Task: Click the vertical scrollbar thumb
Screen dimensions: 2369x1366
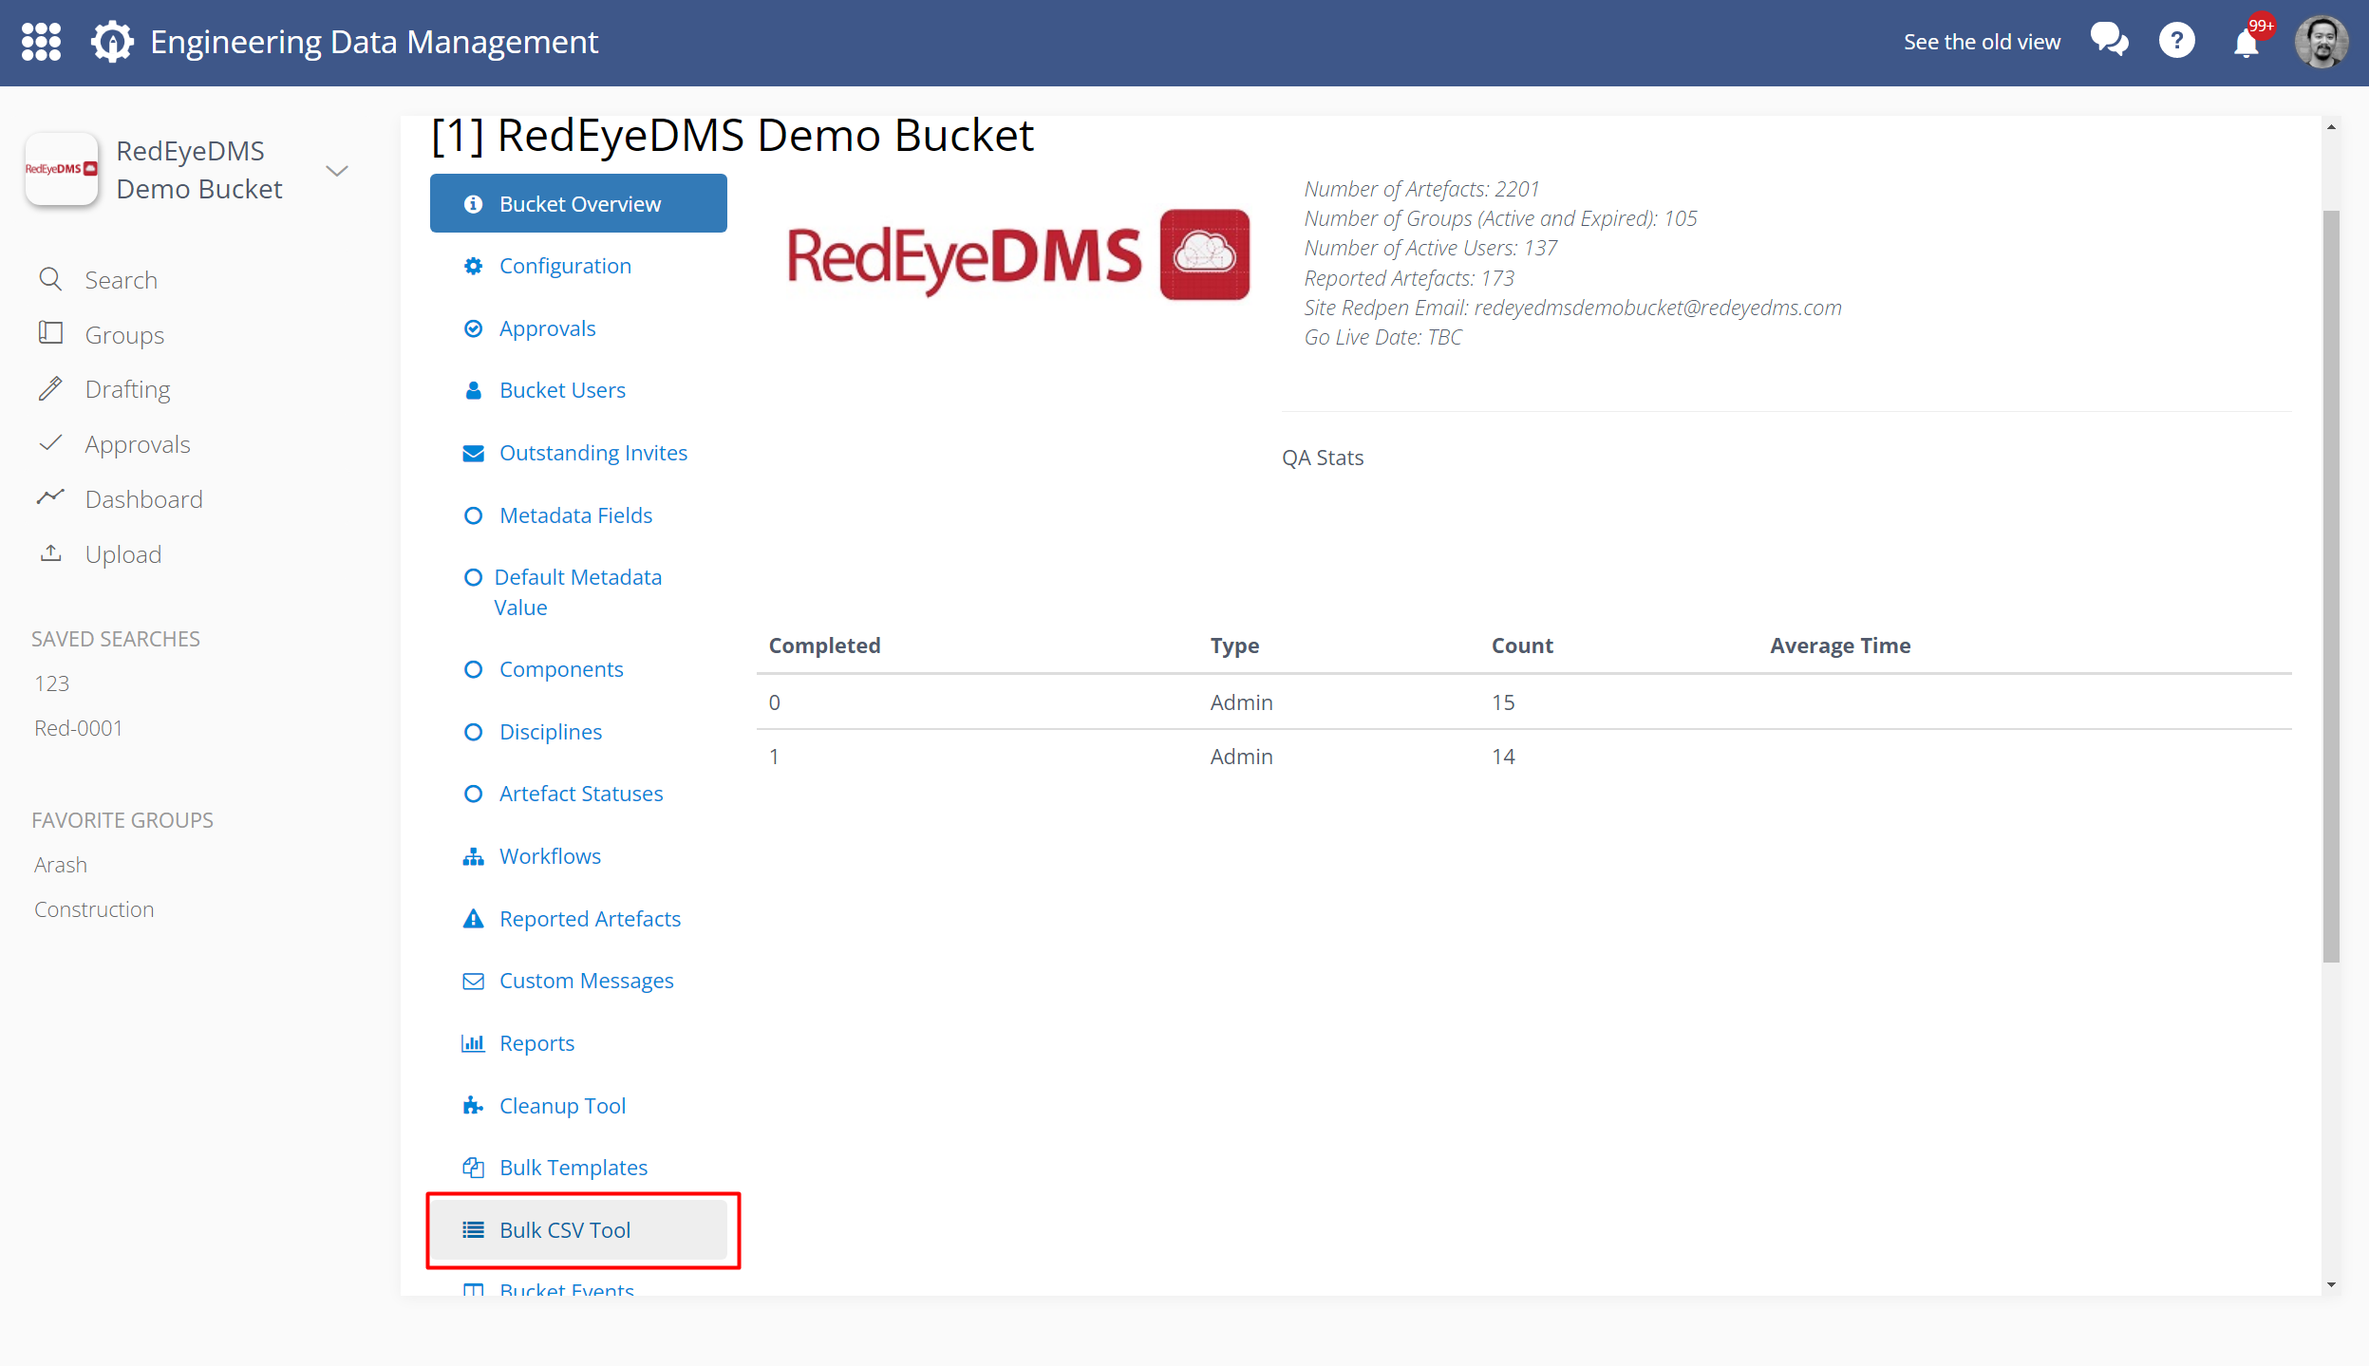Action: tap(2331, 586)
